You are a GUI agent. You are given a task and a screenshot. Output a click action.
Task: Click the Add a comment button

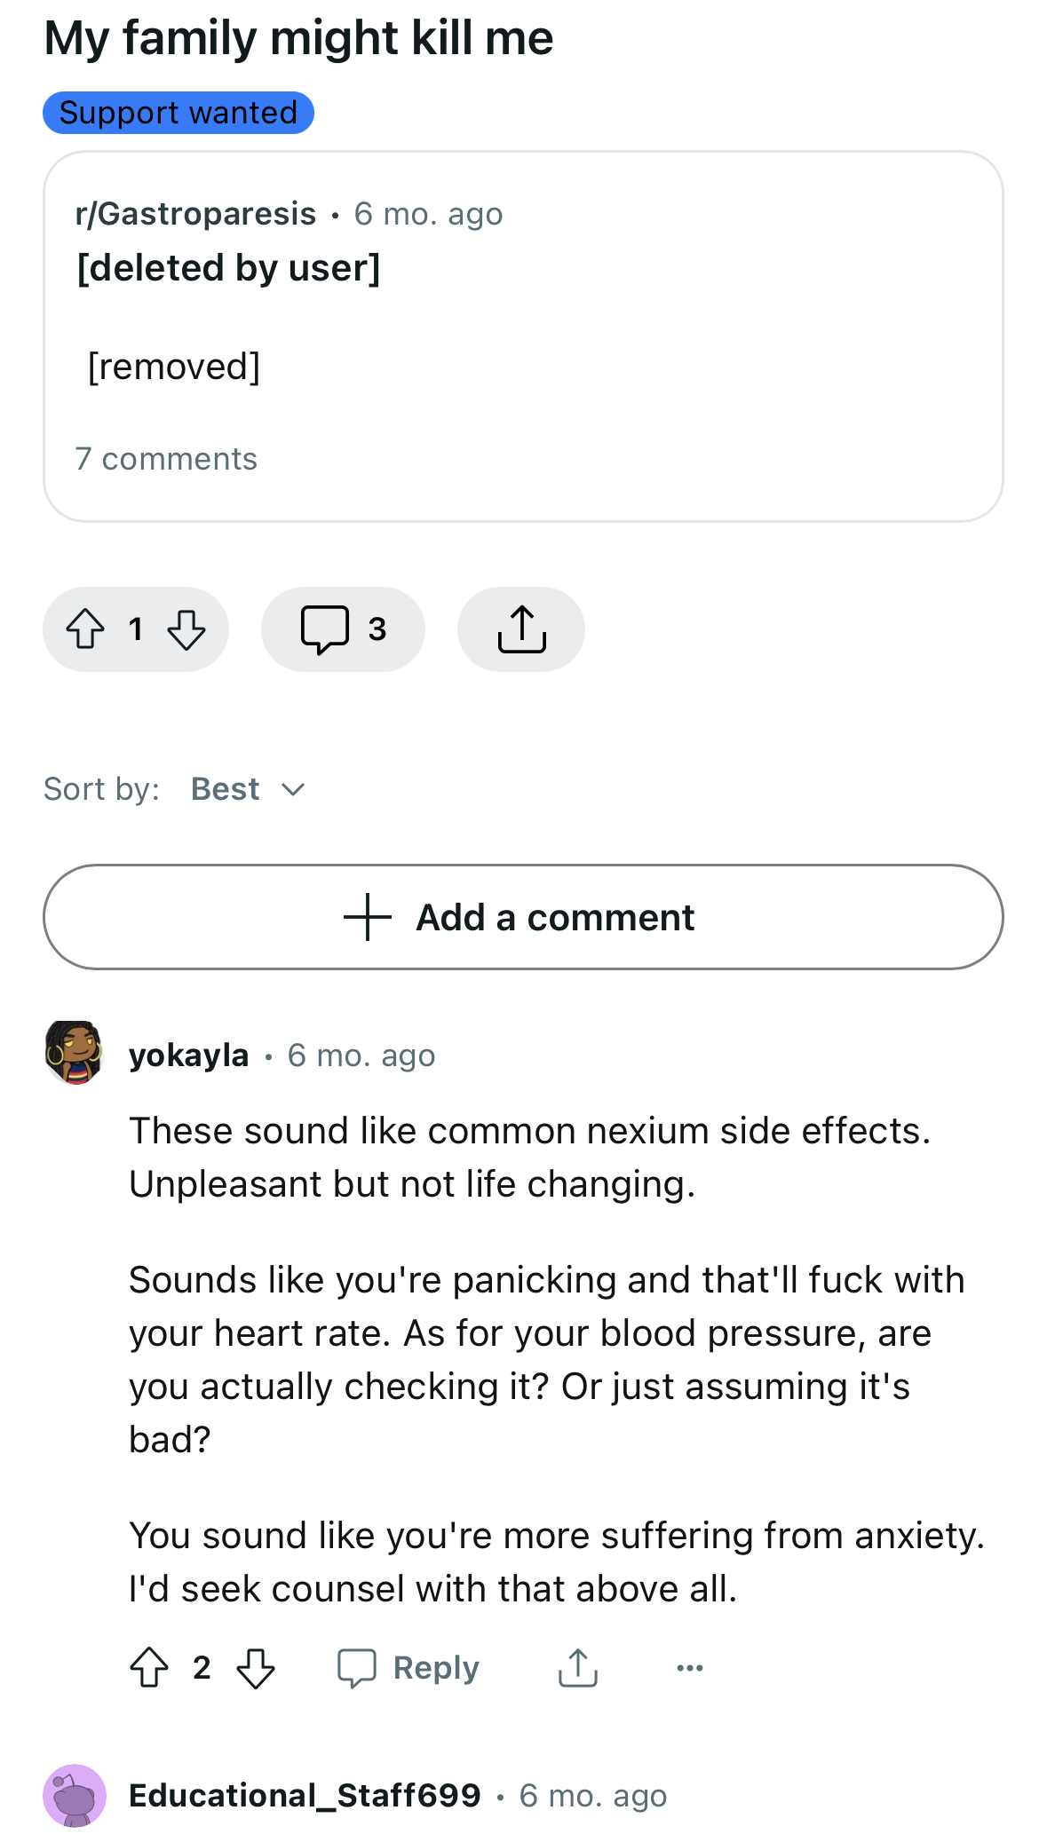(x=523, y=917)
